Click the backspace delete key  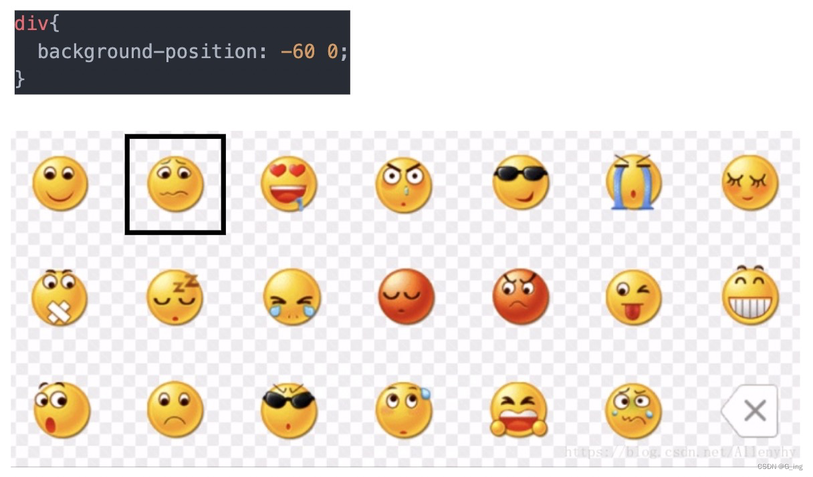click(x=749, y=410)
